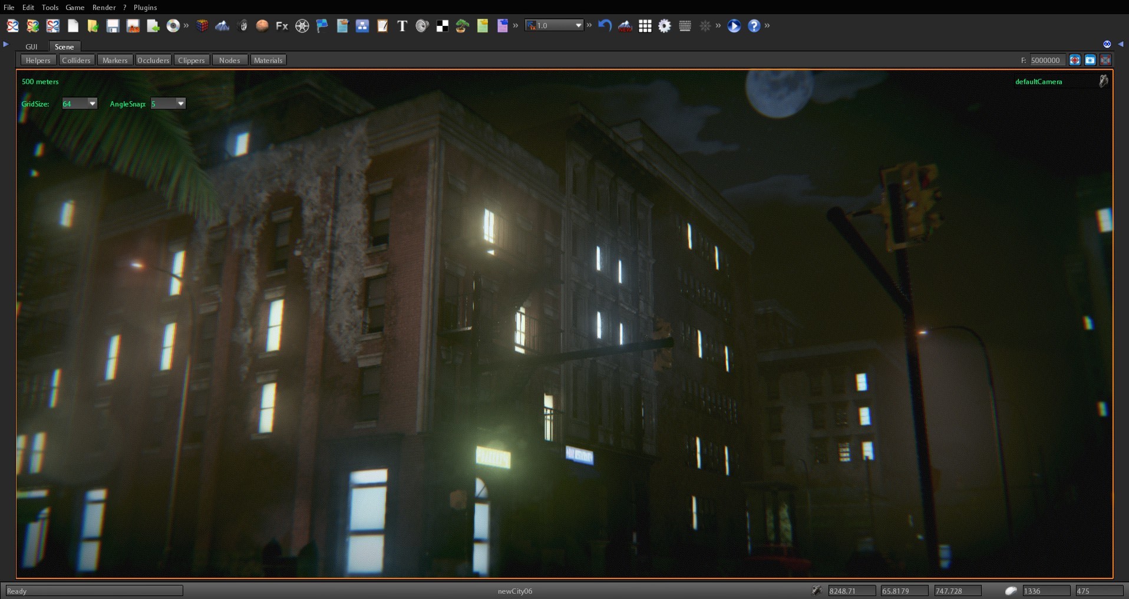Click the undo arrow icon
The height and width of the screenshot is (599, 1129).
(x=605, y=26)
